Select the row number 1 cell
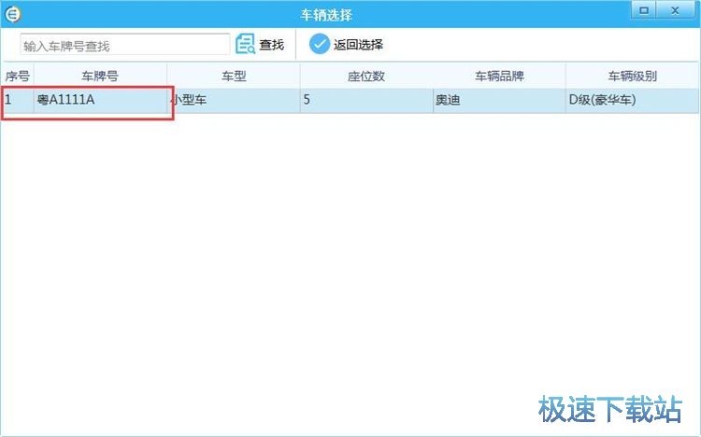 coord(18,100)
